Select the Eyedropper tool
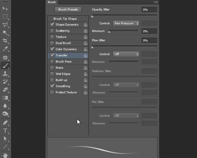 click(5, 49)
